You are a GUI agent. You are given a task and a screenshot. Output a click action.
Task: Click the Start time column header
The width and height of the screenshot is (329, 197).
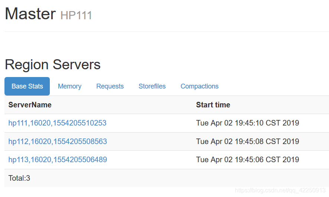point(213,105)
